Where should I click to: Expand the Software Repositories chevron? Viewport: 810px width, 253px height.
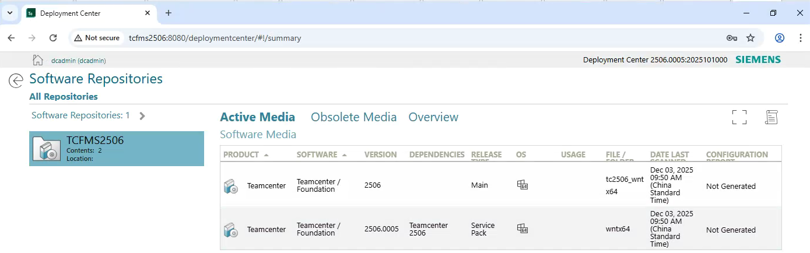pos(142,115)
